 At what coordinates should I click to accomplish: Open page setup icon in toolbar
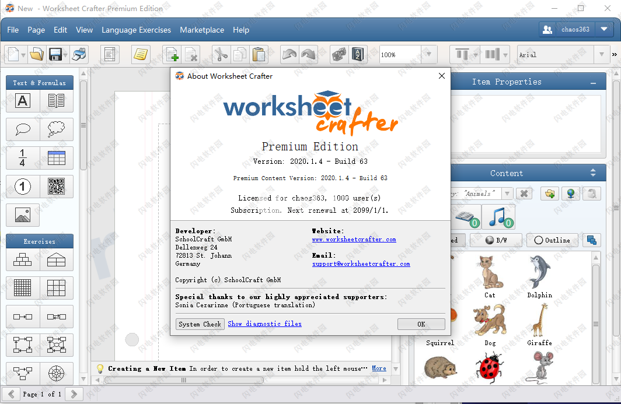[110, 54]
